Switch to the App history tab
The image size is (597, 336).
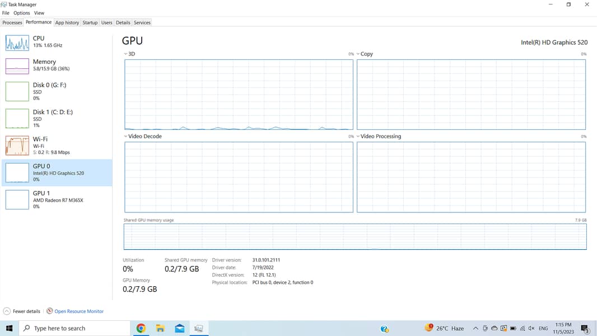click(x=67, y=23)
